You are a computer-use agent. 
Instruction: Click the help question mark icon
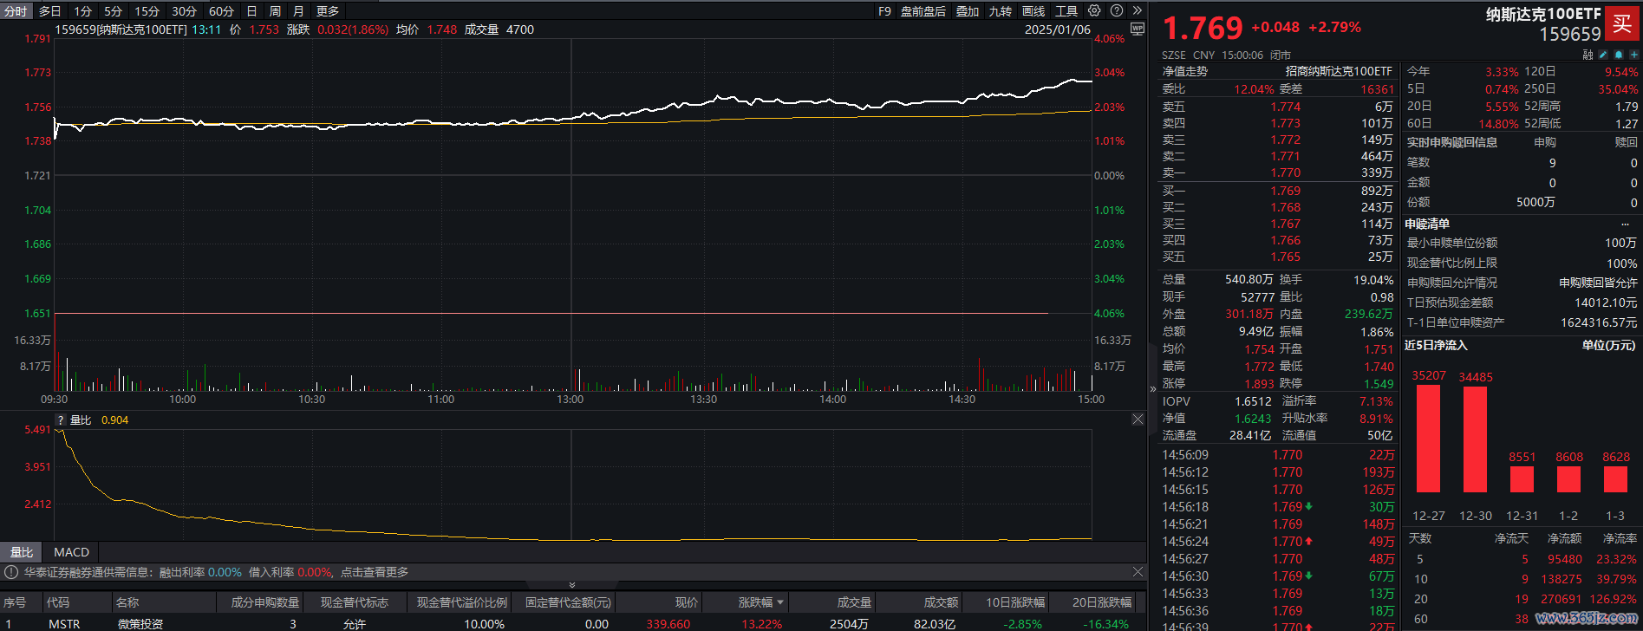pos(1117,11)
